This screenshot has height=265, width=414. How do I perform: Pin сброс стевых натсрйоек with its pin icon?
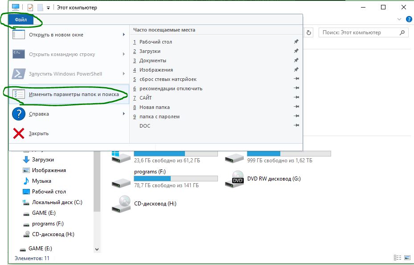pyautogui.click(x=296, y=79)
